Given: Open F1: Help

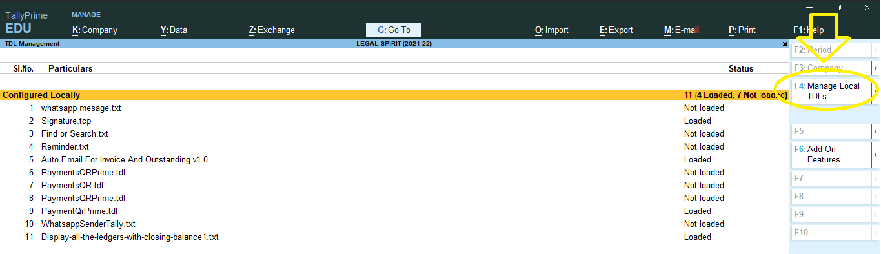Looking at the screenshot, I should coord(808,30).
